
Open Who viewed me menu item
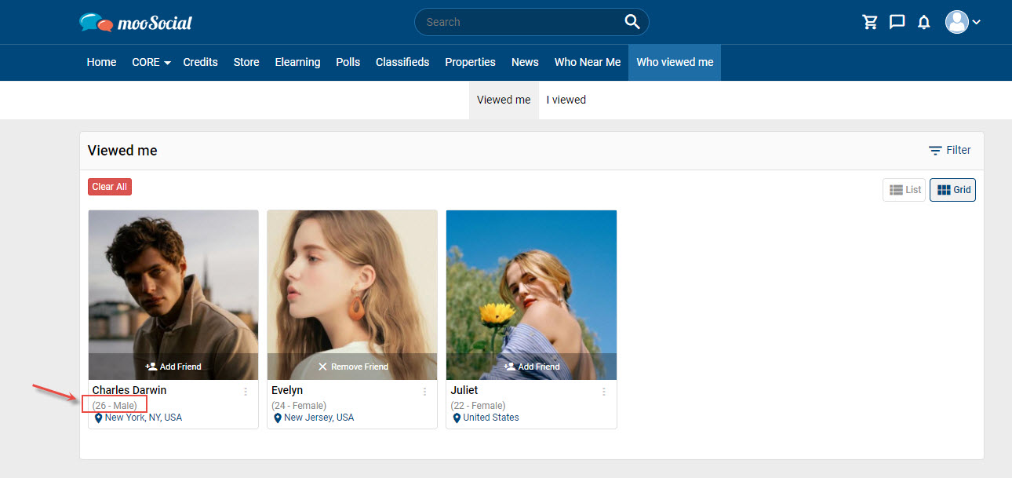coord(675,62)
